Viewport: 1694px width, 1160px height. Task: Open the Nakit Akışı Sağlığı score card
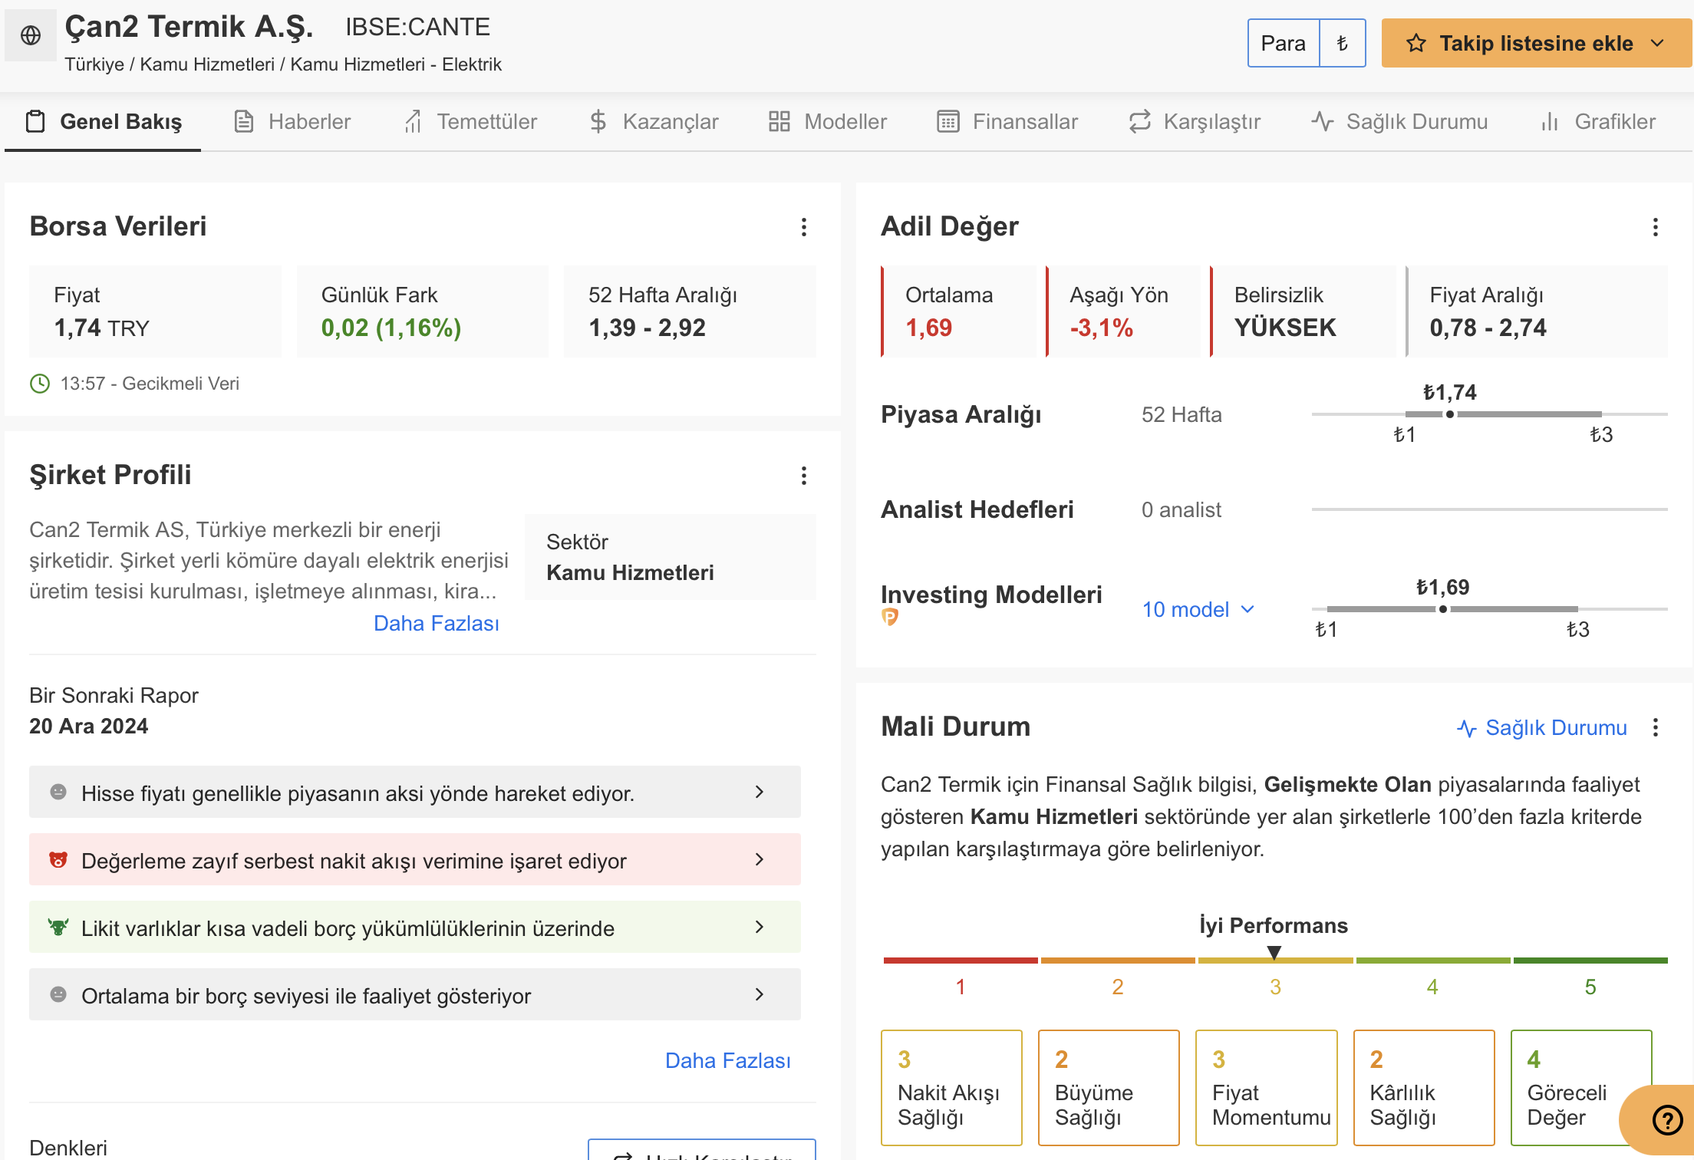click(951, 1088)
